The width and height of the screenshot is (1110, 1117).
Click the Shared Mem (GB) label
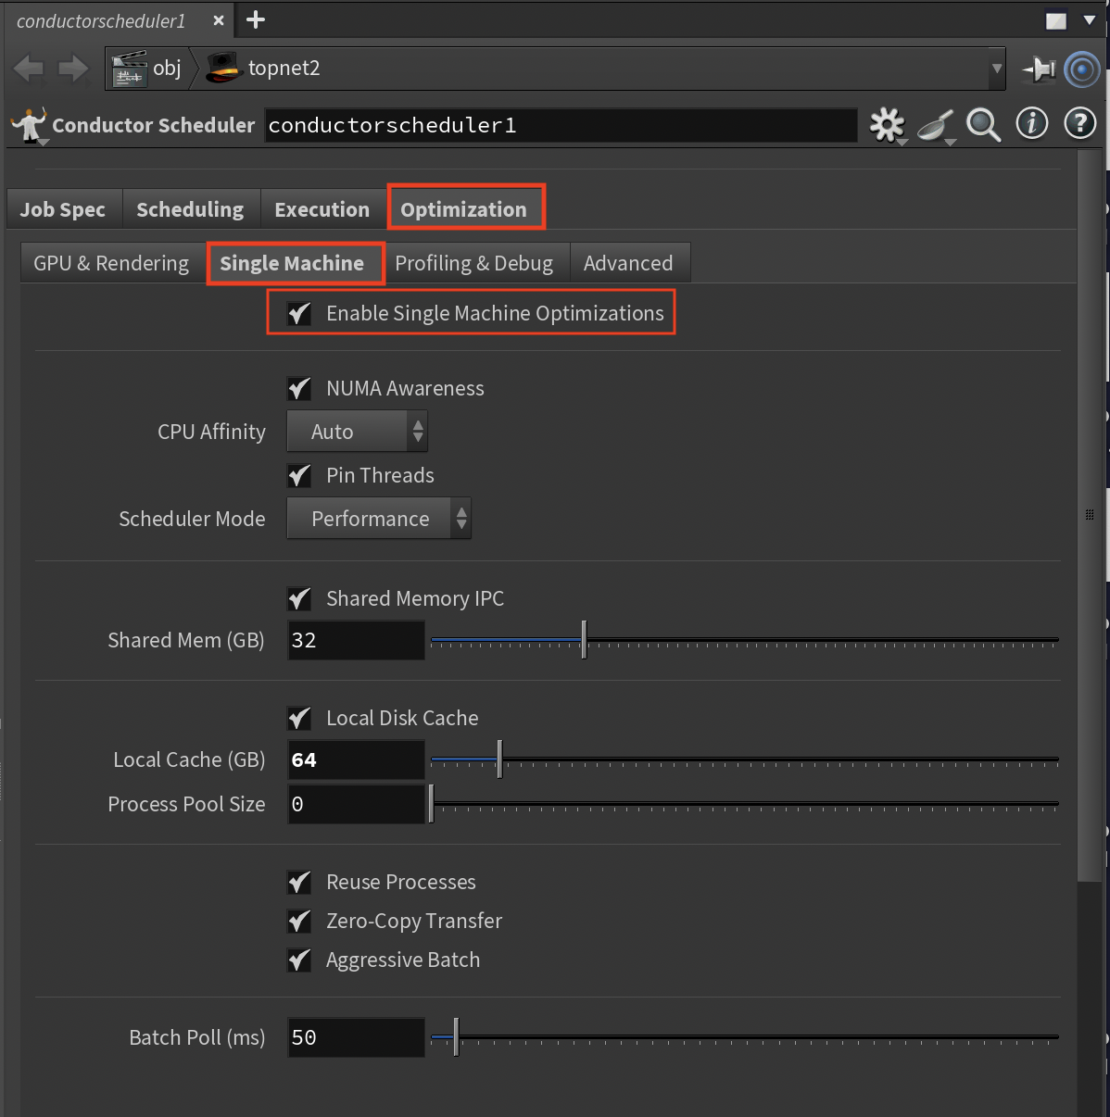click(186, 640)
